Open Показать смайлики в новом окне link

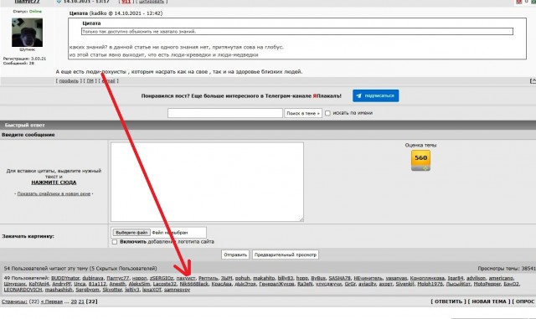[54, 193]
